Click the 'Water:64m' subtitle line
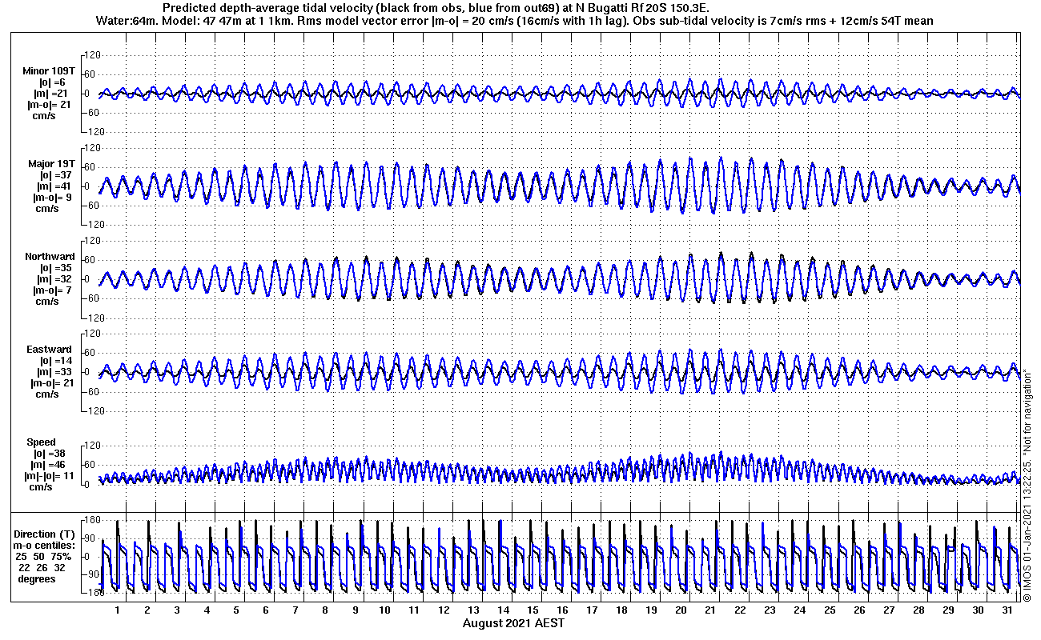 [x=513, y=20]
